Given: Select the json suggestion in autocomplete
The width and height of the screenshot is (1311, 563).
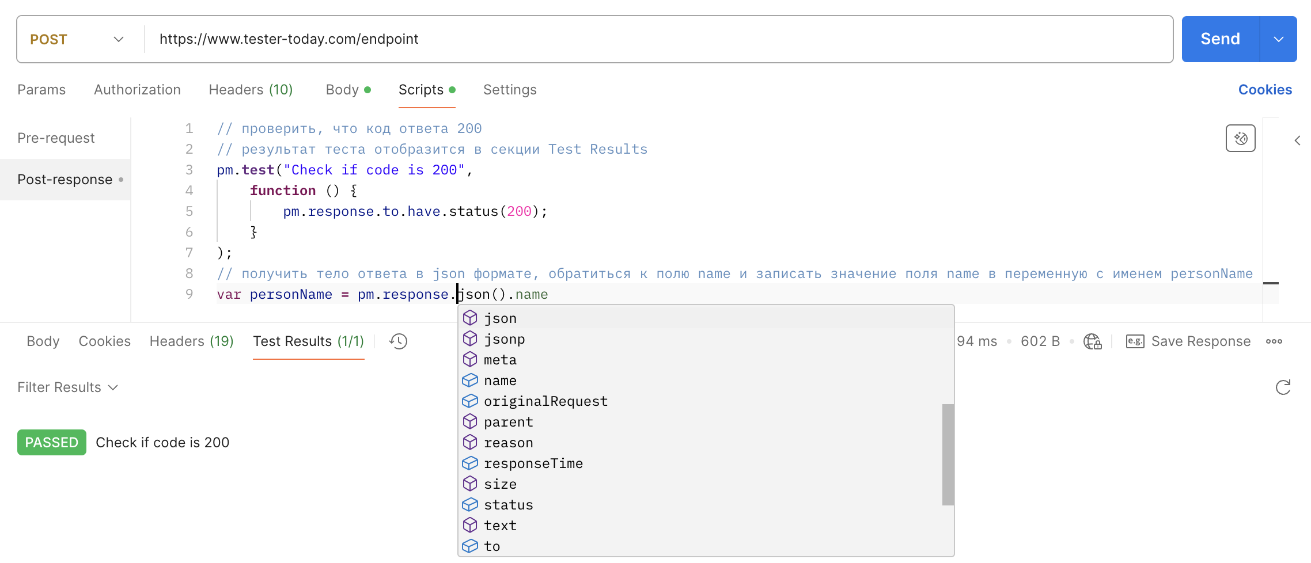Looking at the screenshot, I should point(500,318).
